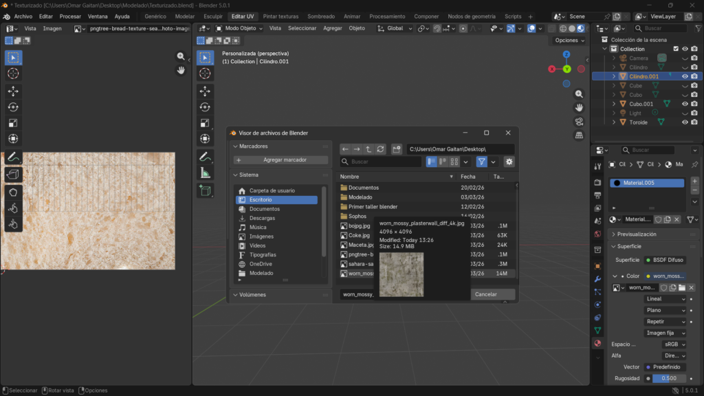
Task: Hide Cilindro.001 using its eye icon
Action: coord(685,76)
